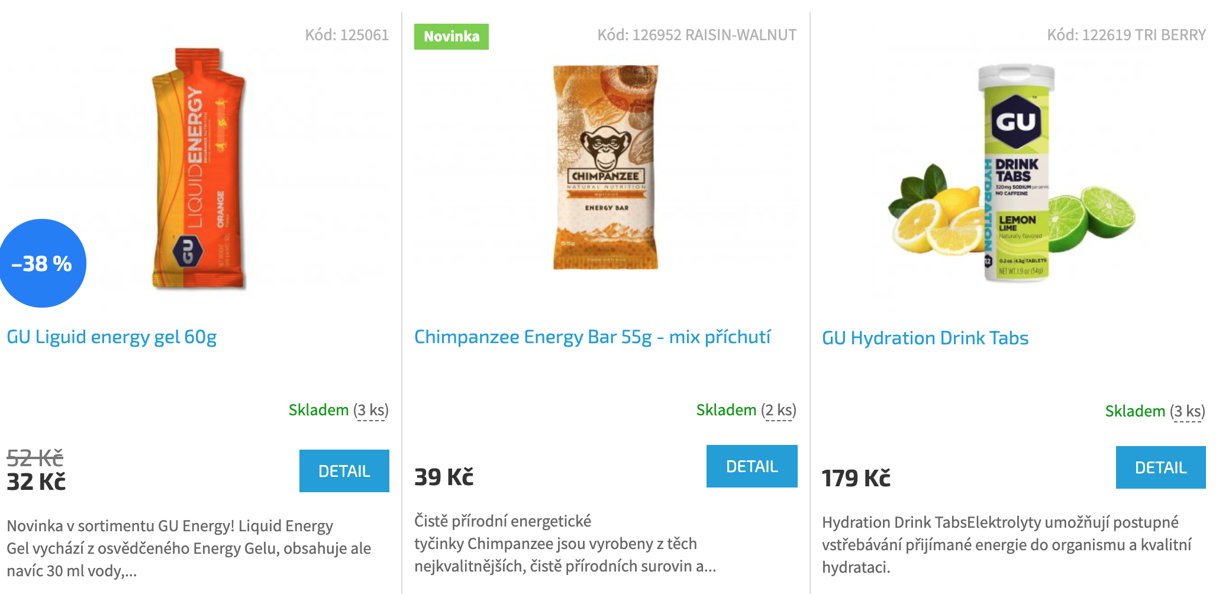The image size is (1219, 594).
Task: Open Chimpanzee Energy Bar 55g product link
Action: tap(592, 337)
